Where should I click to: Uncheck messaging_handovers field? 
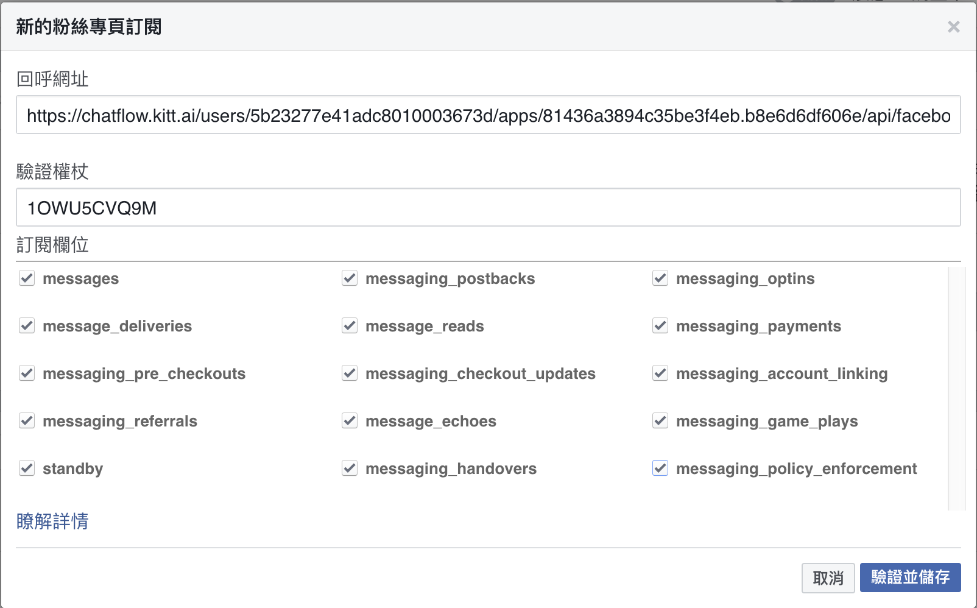350,468
